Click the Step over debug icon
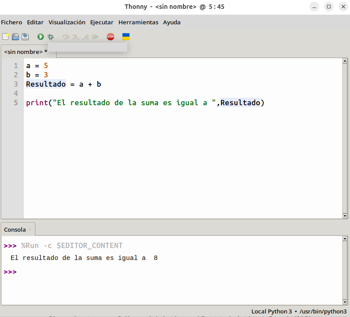 point(66,37)
